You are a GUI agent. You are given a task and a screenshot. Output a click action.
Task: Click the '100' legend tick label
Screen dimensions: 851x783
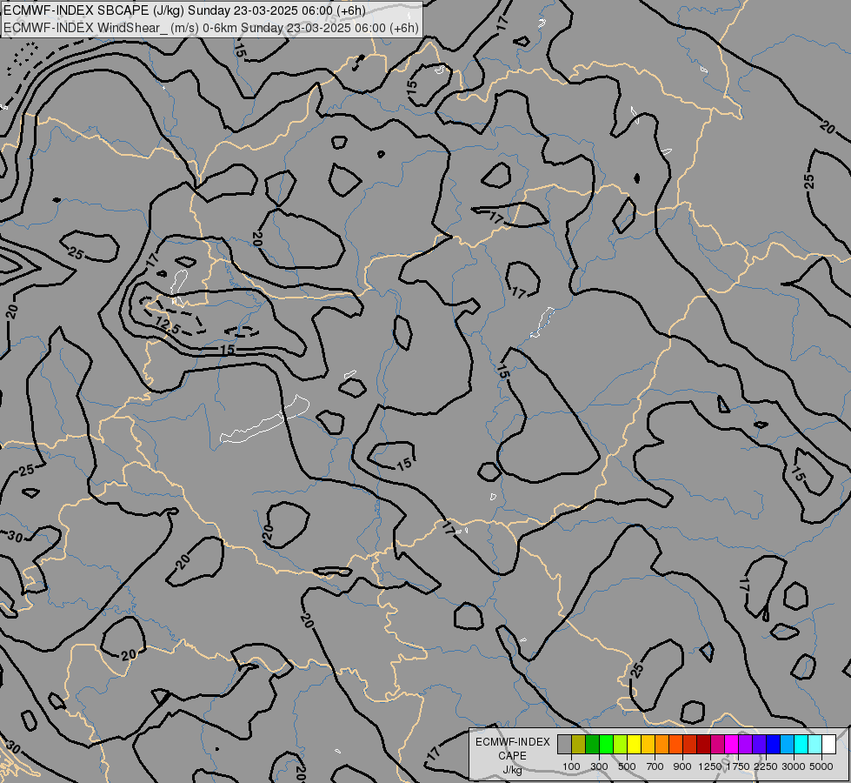[x=571, y=766]
